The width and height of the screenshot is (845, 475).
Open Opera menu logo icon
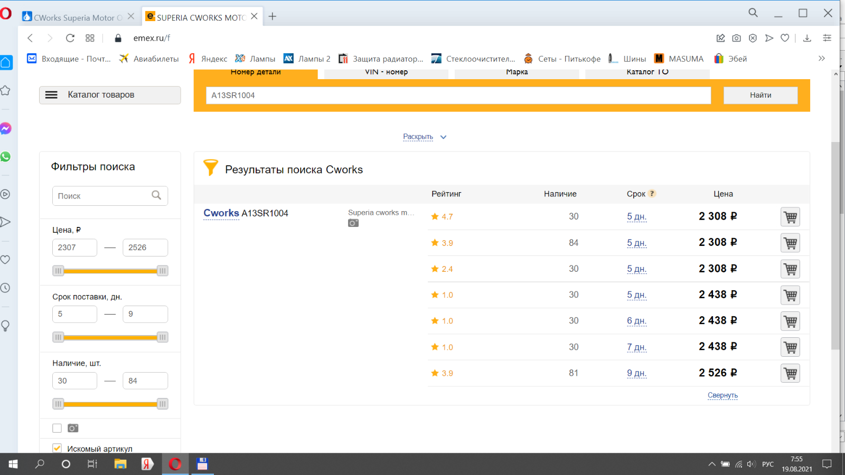[6, 13]
